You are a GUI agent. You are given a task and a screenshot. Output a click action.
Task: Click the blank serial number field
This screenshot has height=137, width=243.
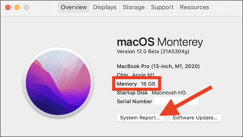[x=176, y=101]
